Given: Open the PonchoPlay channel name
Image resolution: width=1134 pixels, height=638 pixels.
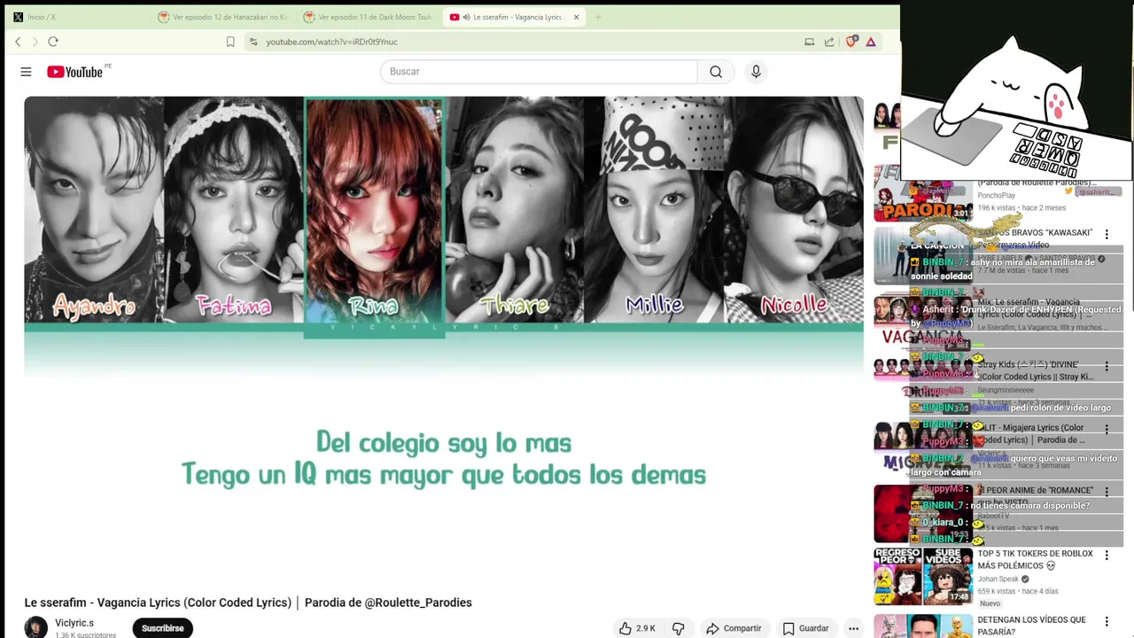Looking at the screenshot, I should (997, 195).
